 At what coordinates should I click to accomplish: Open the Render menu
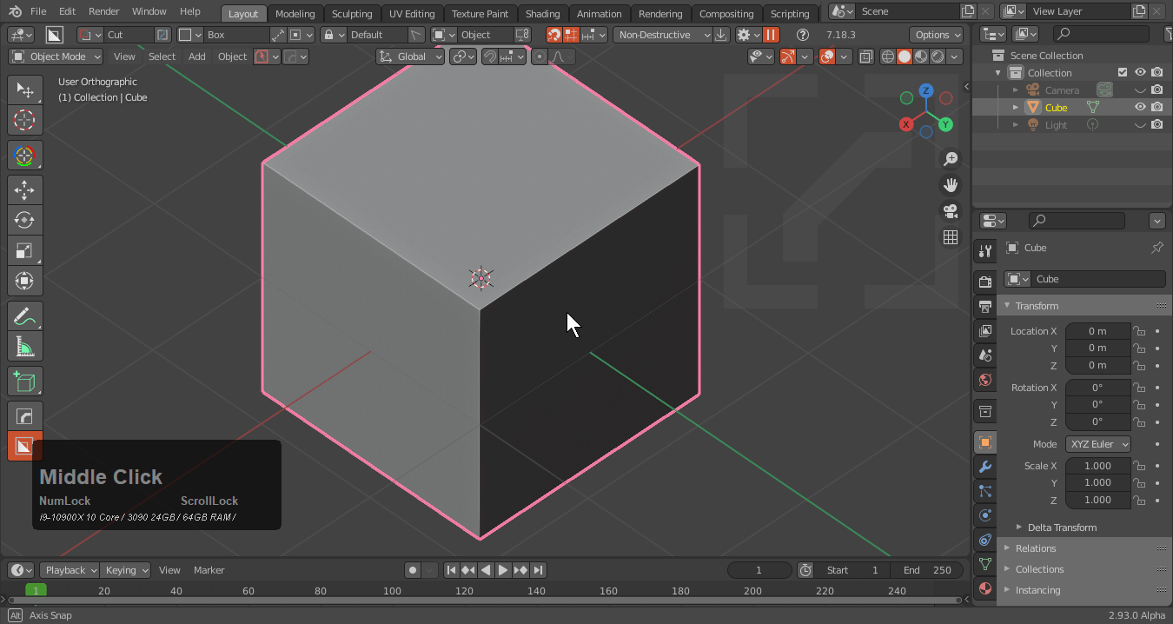pyautogui.click(x=103, y=11)
